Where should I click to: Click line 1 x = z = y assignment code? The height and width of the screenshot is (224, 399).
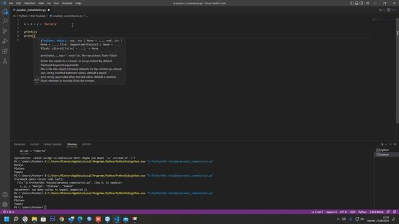pos(41,24)
